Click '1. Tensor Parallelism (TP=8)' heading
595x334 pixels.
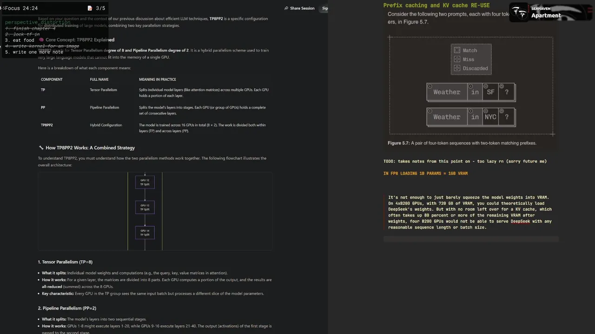(65, 262)
